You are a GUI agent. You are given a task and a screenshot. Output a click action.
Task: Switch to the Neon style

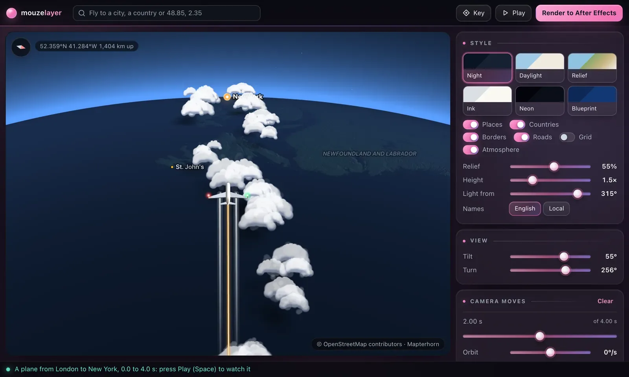coord(540,101)
